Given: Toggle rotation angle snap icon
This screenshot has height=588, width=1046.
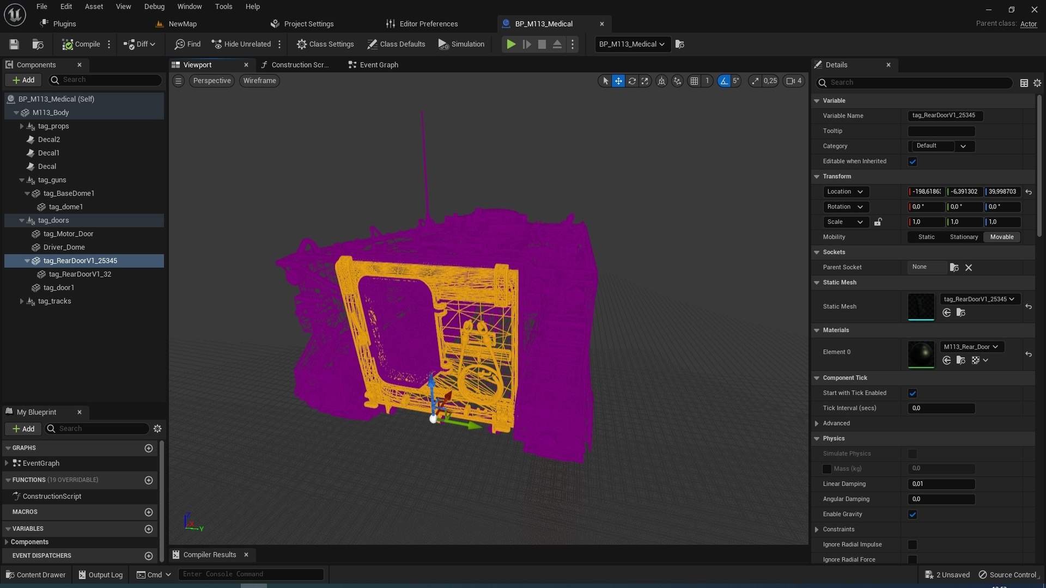Looking at the screenshot, I should pyautogui.click(x=723, y=81).
